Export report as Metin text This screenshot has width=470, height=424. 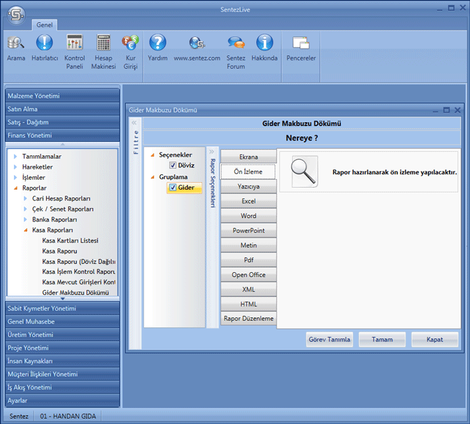(248, 245)
